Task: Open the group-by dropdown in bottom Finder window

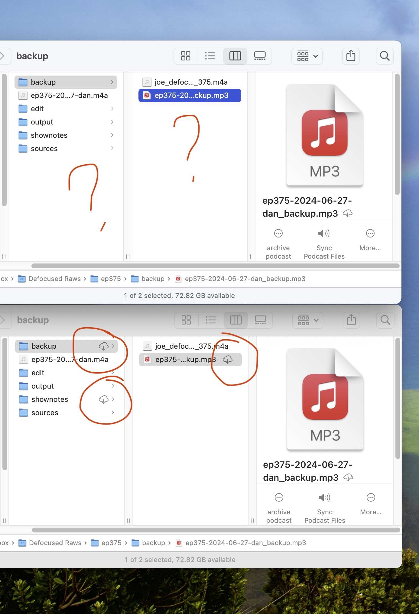Action: [308, 320]
